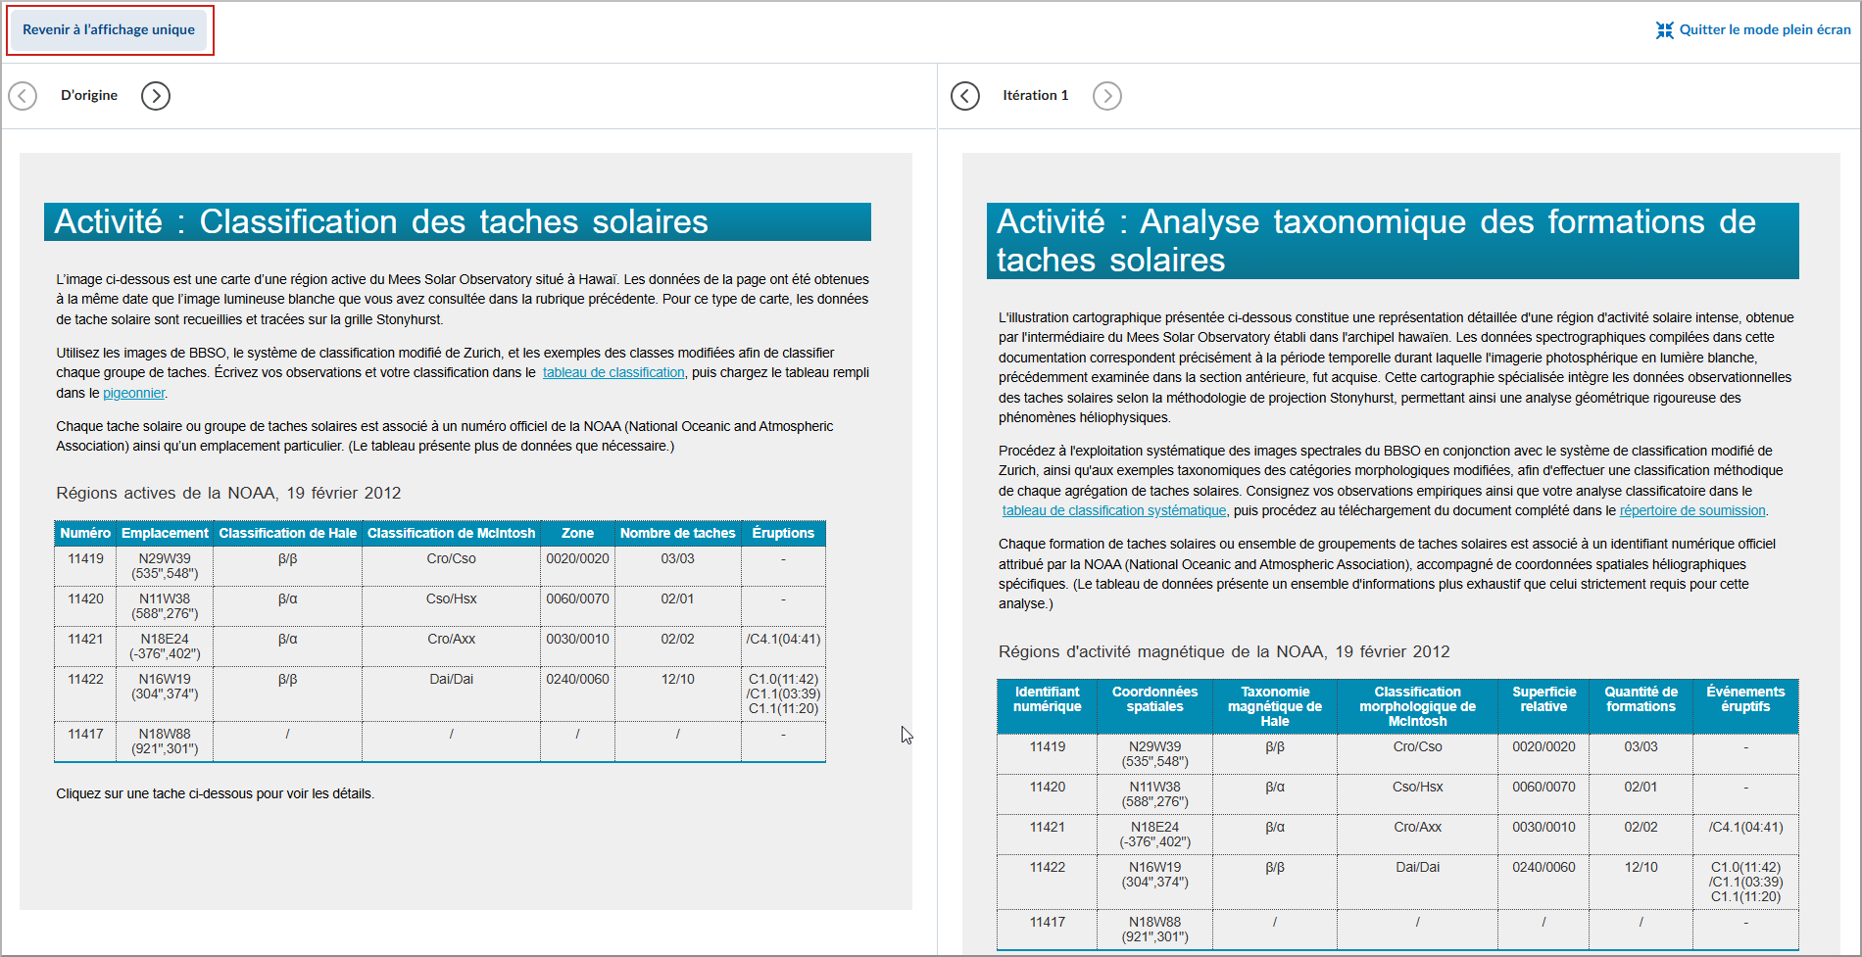This screenshot has height=957, width=1862.
Task: Click the exit fullscreen arrows icon
Action: (1664, 30)
